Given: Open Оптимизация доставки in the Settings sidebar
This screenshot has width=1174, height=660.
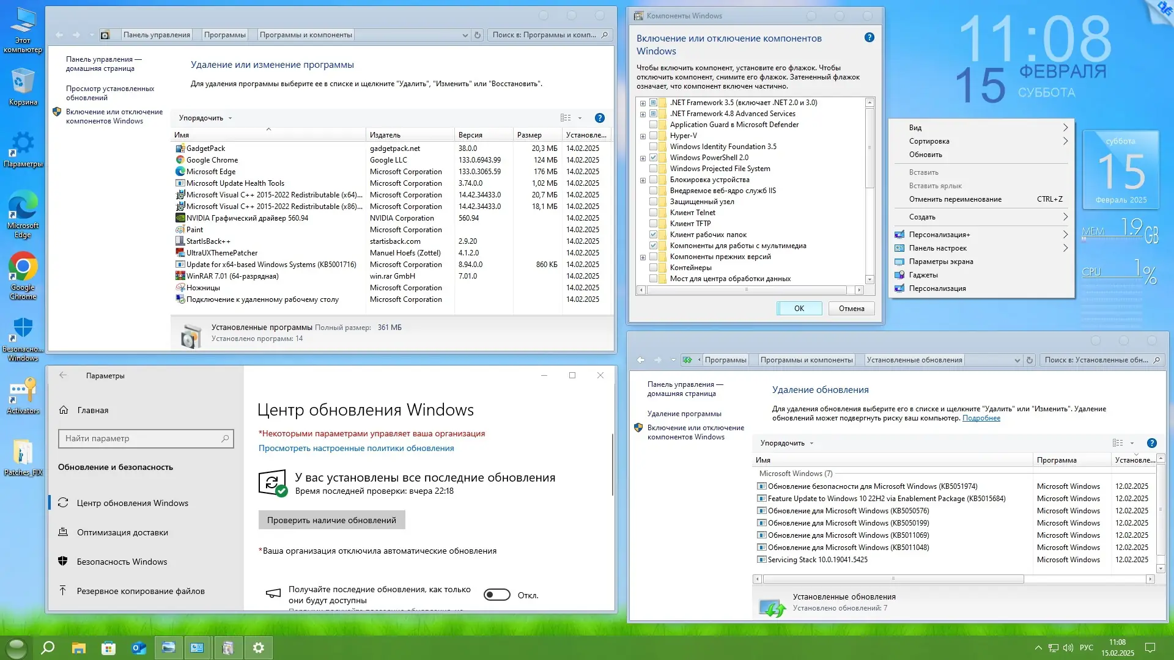Looking at the screenshot, I should click(x=122, y=532).
